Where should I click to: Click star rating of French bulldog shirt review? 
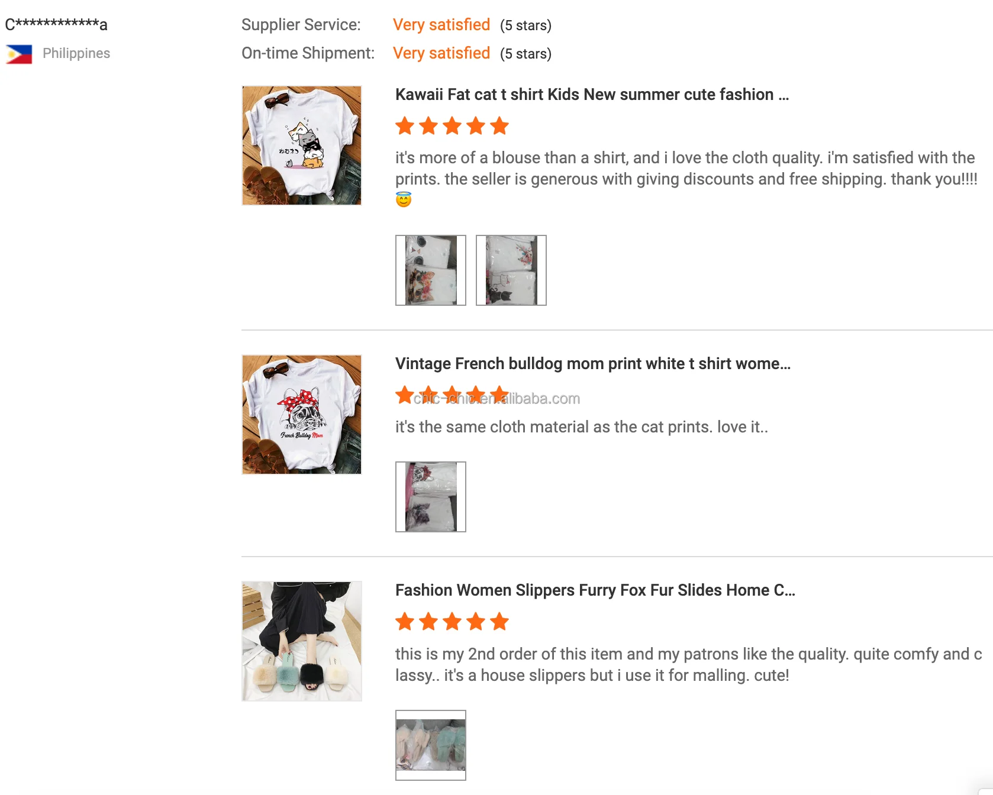452,395
